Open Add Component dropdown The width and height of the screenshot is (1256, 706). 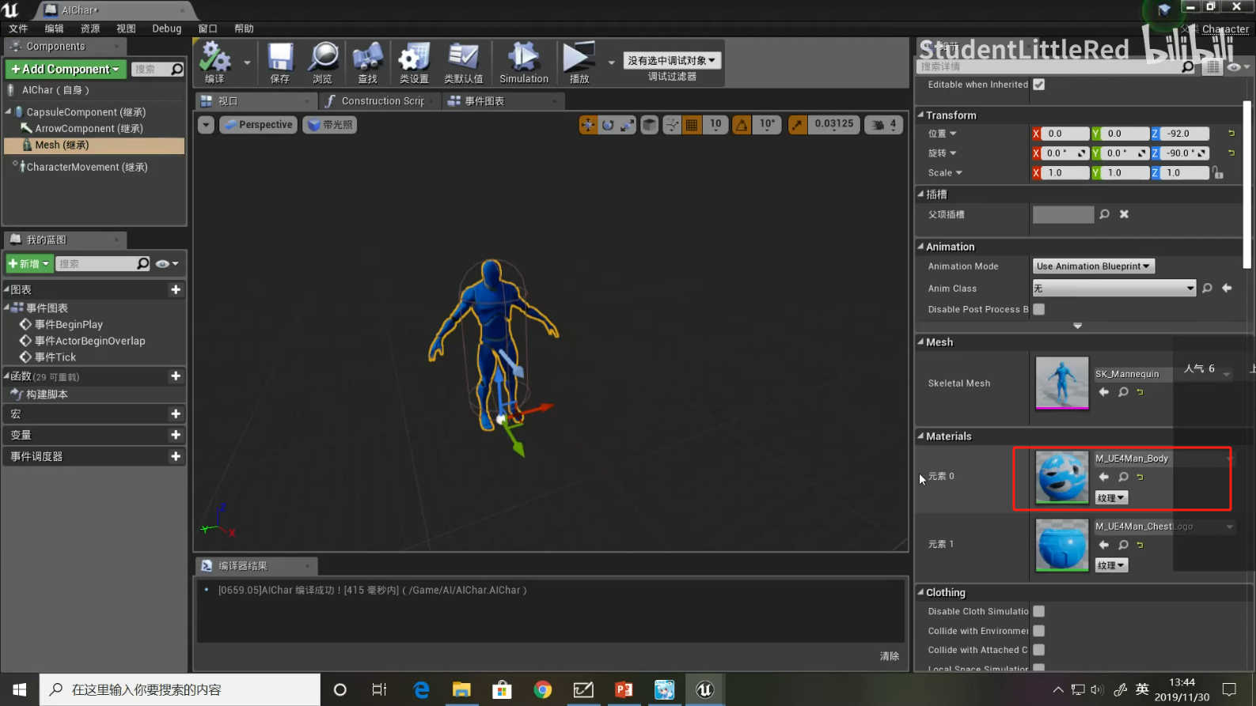pyautogui.click(x=66, y=70)
